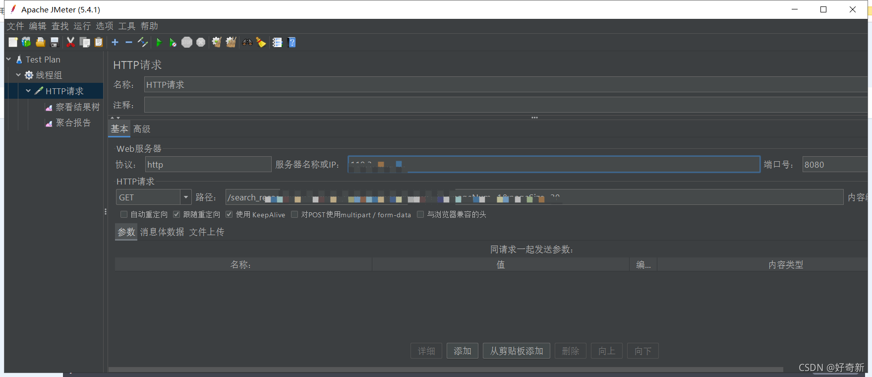The image size is (872, 377).
Task: Click the 删除 button
Action: click(571, 351)
